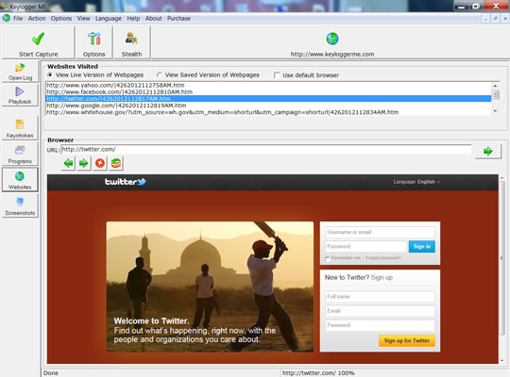The width and height of the screenshot is (510, 377).
Task: Select the twitter.com entry in the list
Action: (x=268, y=99)
